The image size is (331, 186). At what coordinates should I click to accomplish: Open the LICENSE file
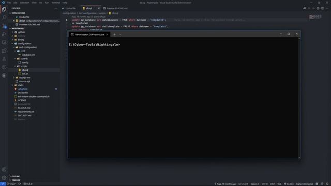22,100
